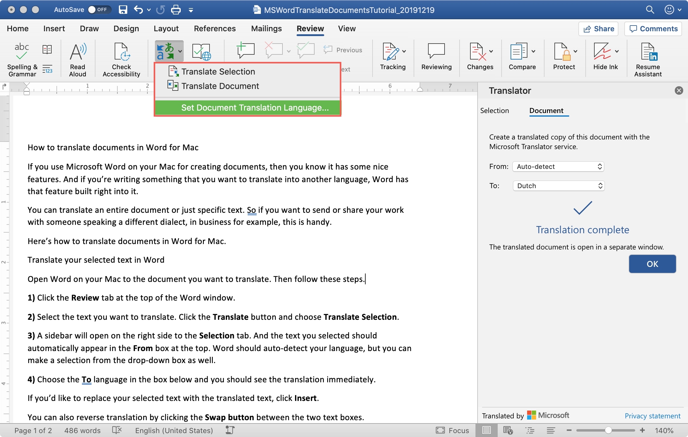
Task: Switch to the Selection tab in Translator
Action: (494, 111)
